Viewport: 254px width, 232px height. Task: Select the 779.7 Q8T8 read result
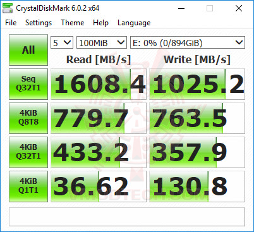(99, 118)
